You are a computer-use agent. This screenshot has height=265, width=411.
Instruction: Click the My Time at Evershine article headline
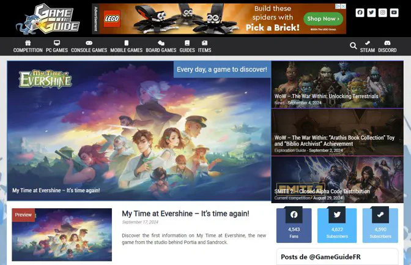(x=185, y=214)
